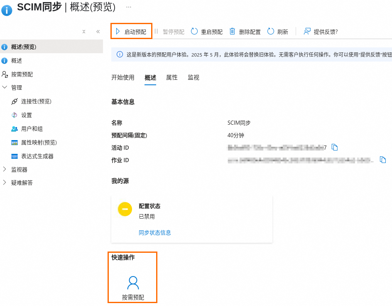
Task: Click the users icon beside 用户和组
Action: pos(15,129)
